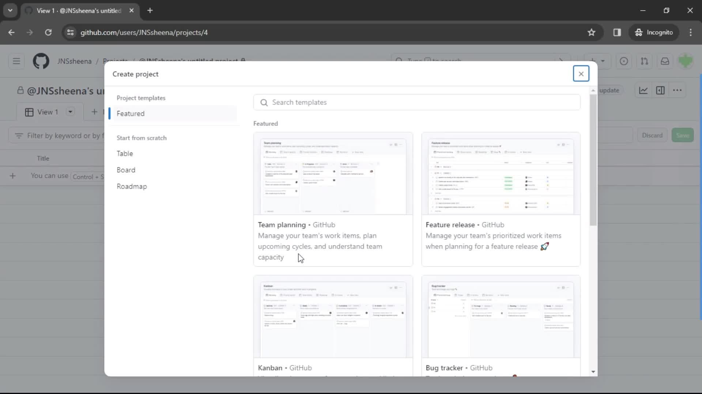This screenshot has height=394, width=702.
Task: Click the project title @JNSsheena's untitled project
Action: coord(66,91)
